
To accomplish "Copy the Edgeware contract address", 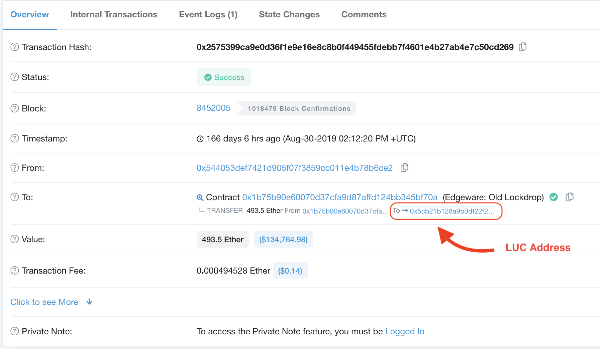I will [570, 197].
